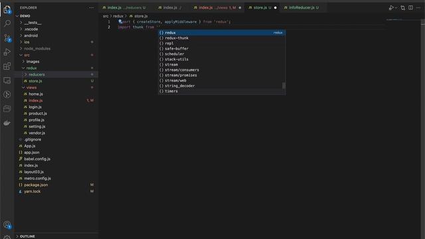425x239 pixels.
Task: Open store.js in the file tree
Action: coord(56,81)
